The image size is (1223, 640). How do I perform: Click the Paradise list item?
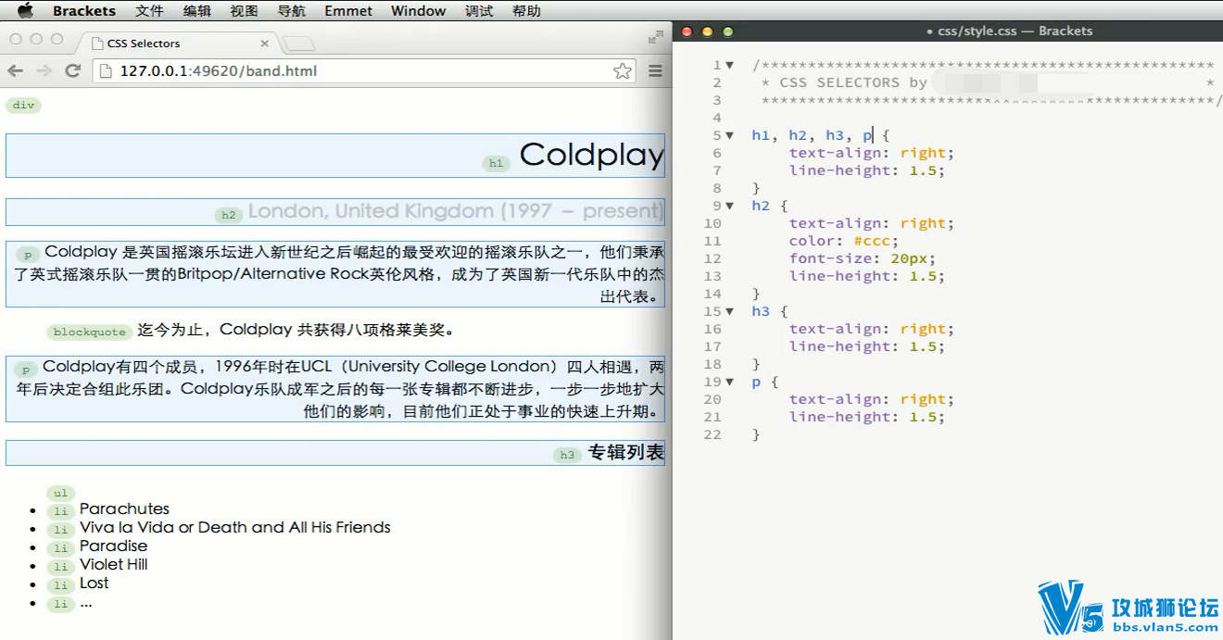click(x=113, y=546)
